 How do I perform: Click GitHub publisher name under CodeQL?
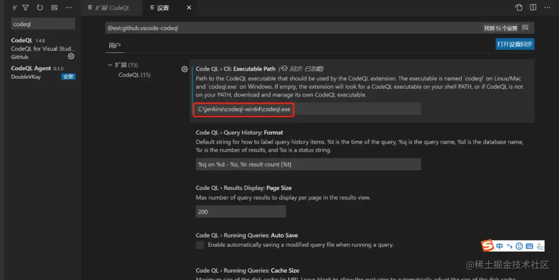coord(20,57)
